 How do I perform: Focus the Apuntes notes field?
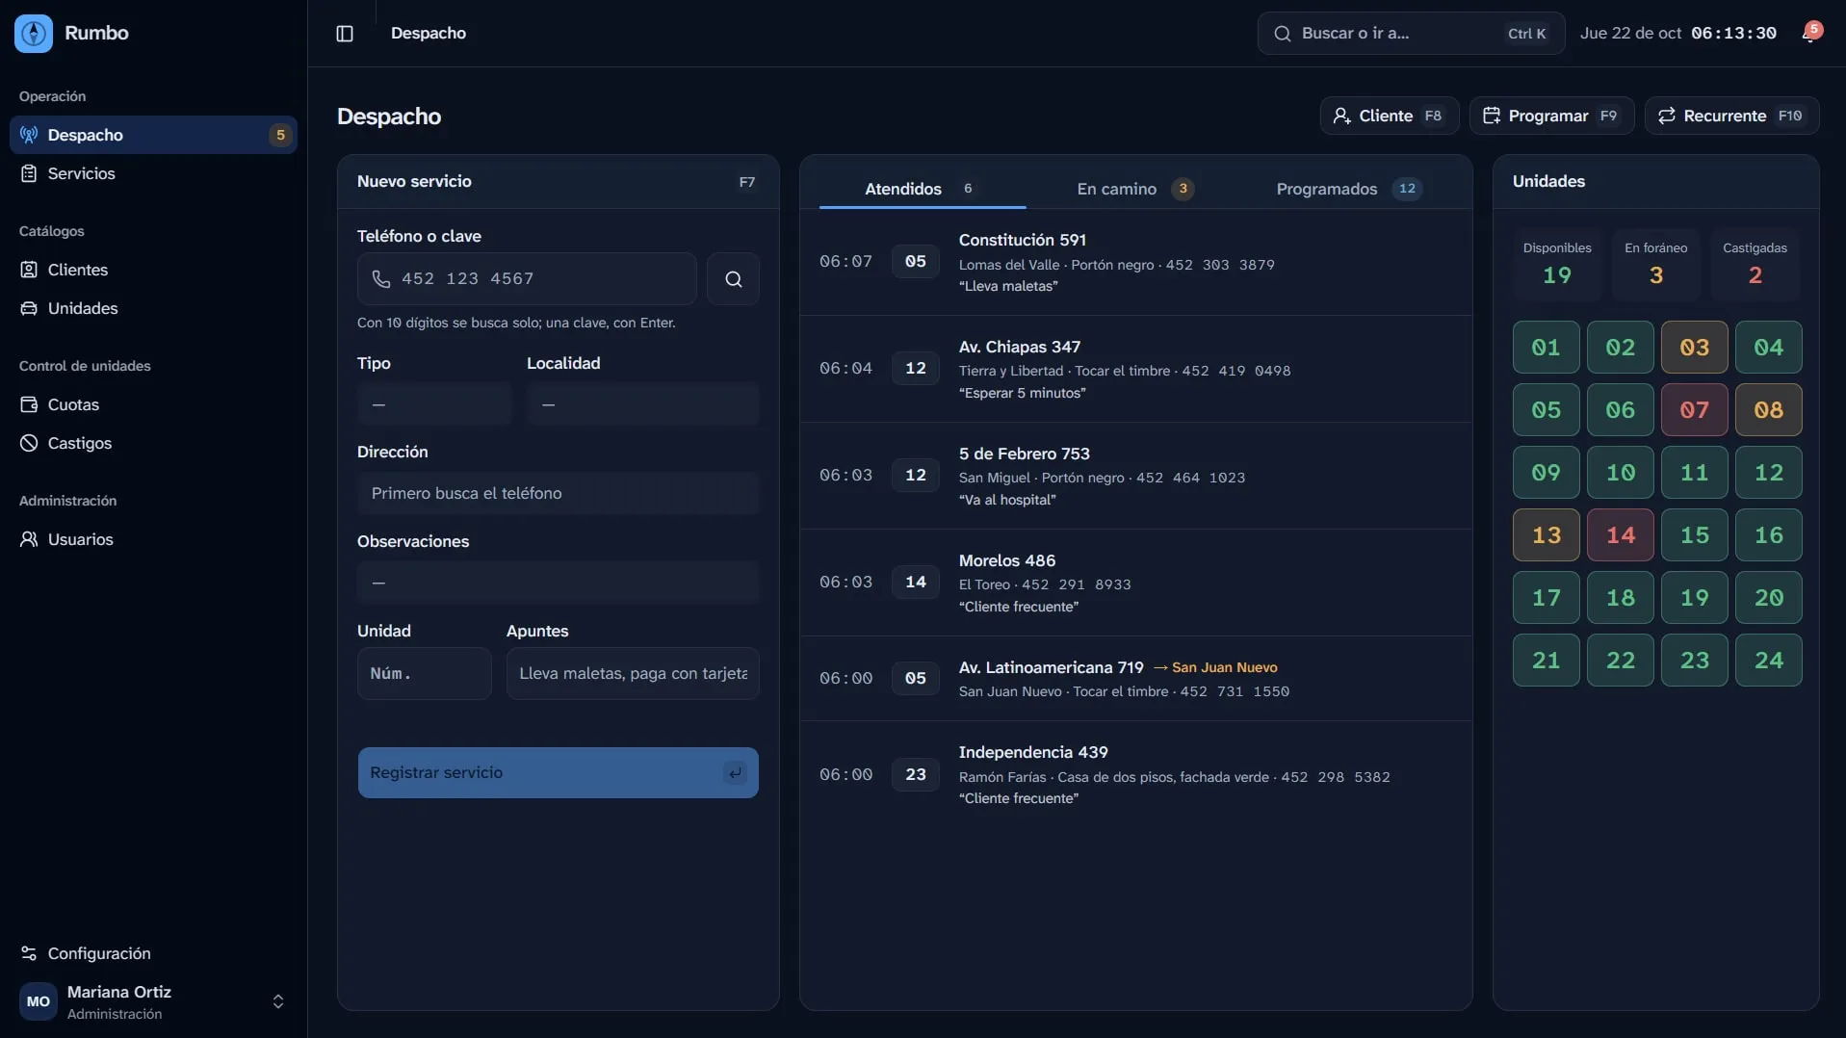pos(633,673)
